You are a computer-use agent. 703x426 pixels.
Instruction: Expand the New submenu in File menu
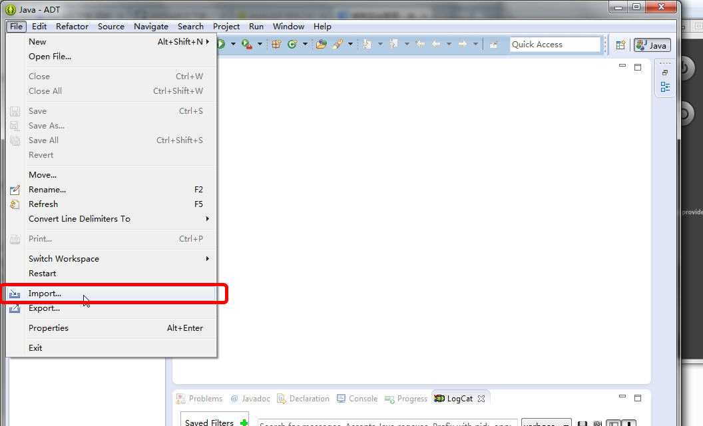tap(111, 42)
